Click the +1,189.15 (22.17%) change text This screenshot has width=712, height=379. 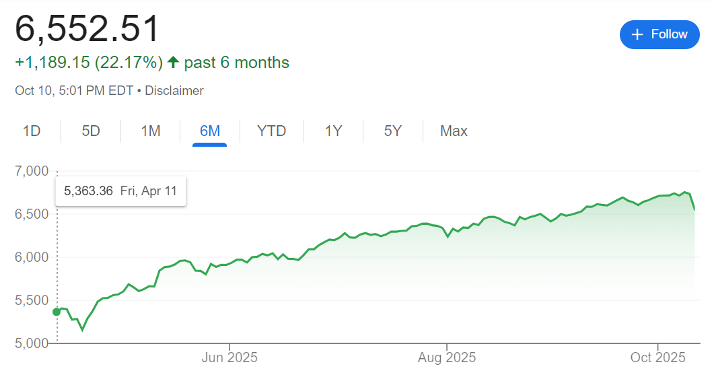(89, 63)
